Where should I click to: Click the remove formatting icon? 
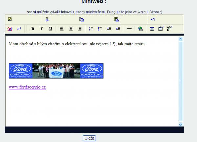[x=10, y=29]
